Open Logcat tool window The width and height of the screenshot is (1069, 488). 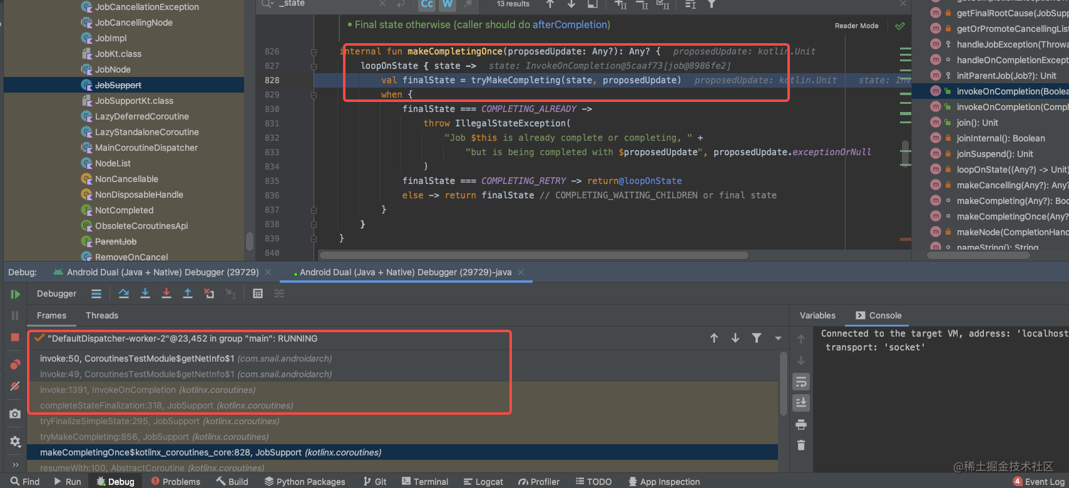[x=483, y=481]
